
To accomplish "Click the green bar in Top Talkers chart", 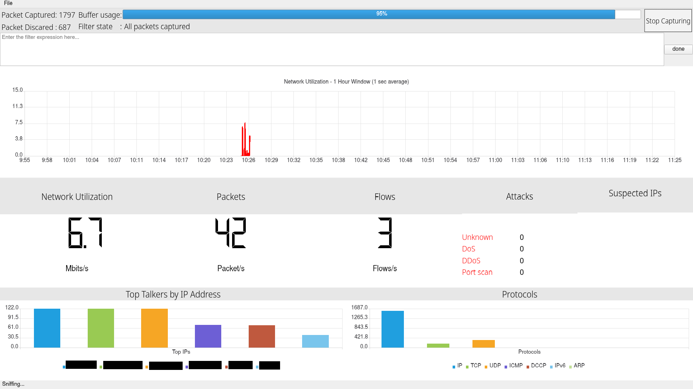I will click(101, 328).
